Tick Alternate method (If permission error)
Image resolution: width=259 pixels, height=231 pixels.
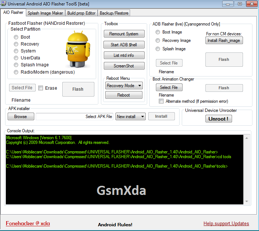[x=161, y=101]
